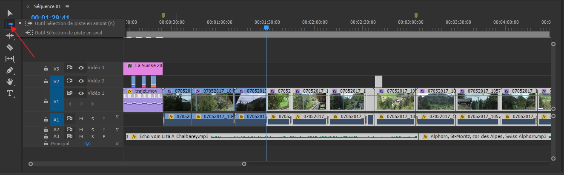Mute audio track A2

point(81,130)
